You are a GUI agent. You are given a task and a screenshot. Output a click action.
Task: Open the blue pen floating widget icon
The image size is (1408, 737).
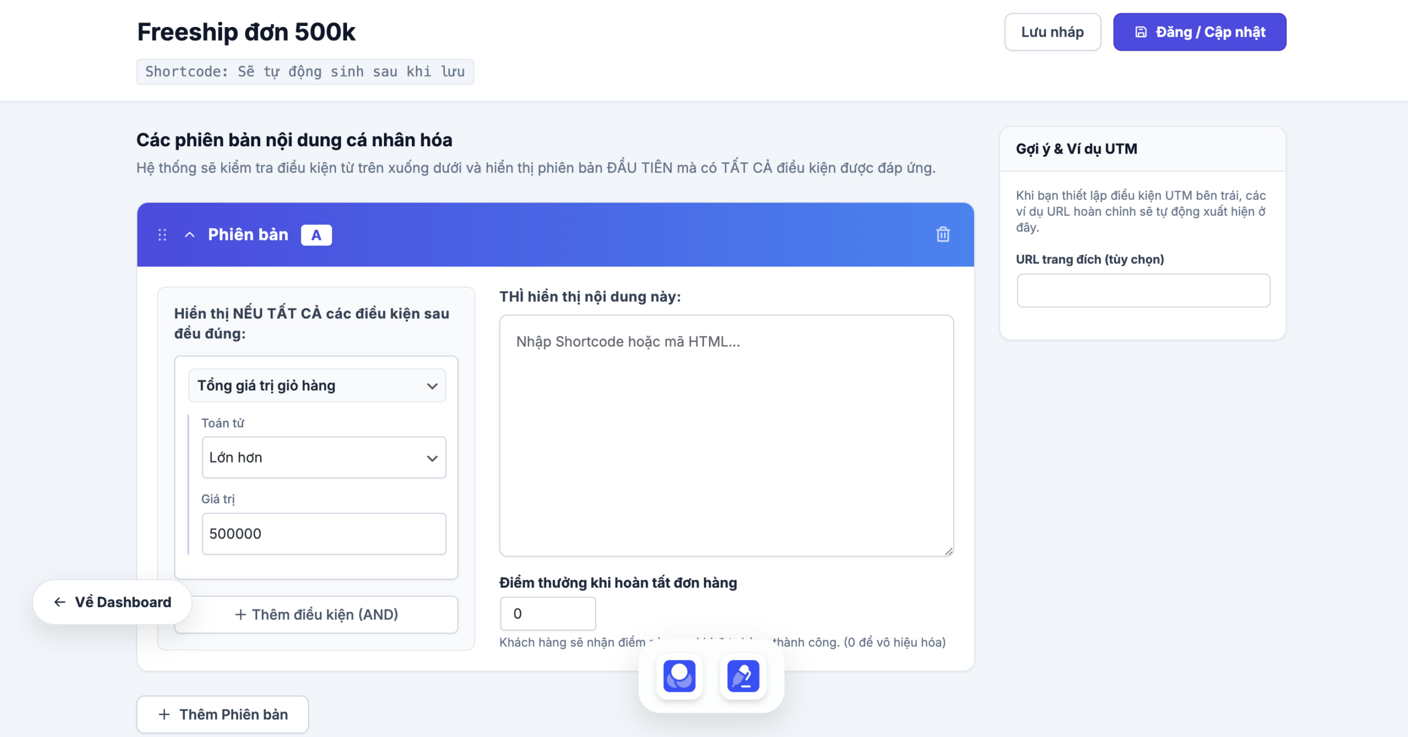pos(743,676)
